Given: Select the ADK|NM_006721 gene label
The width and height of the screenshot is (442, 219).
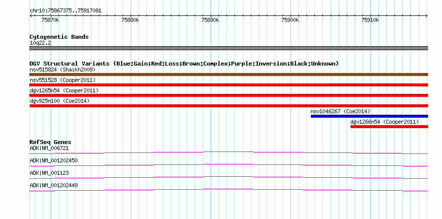Looking at the screenshot, I should 49,148.
